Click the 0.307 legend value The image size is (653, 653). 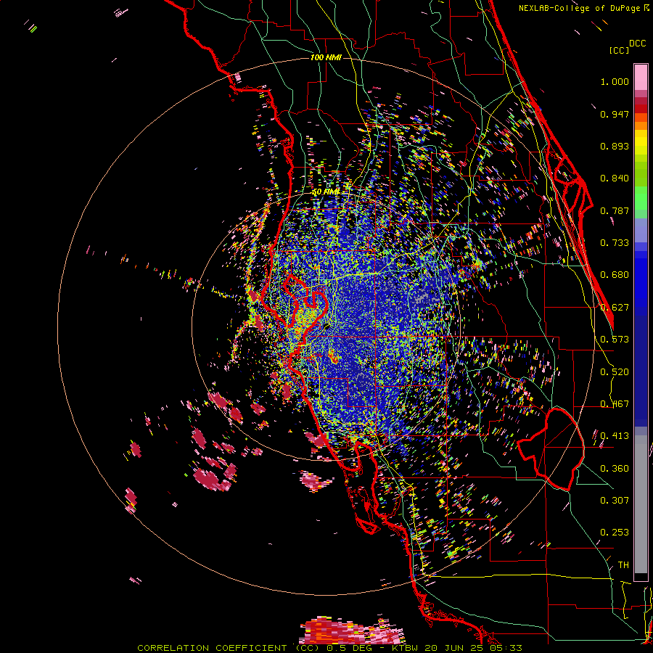click(x=615, y=501)
